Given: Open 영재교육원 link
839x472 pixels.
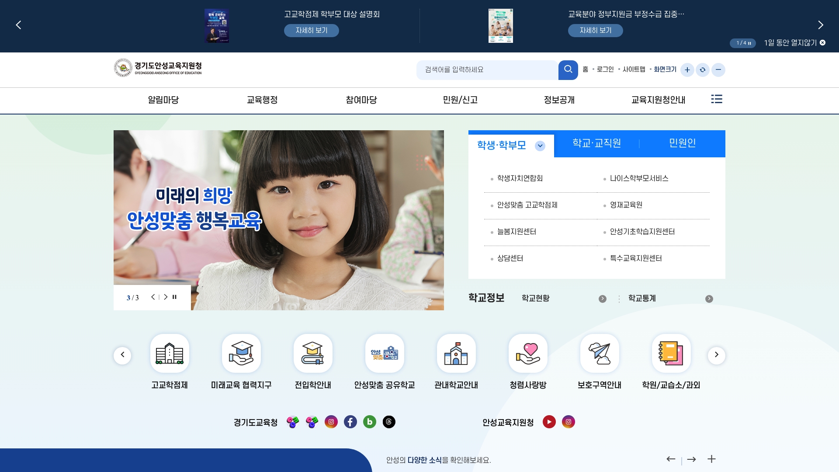Looking at the screenshot, I should 626,205.
